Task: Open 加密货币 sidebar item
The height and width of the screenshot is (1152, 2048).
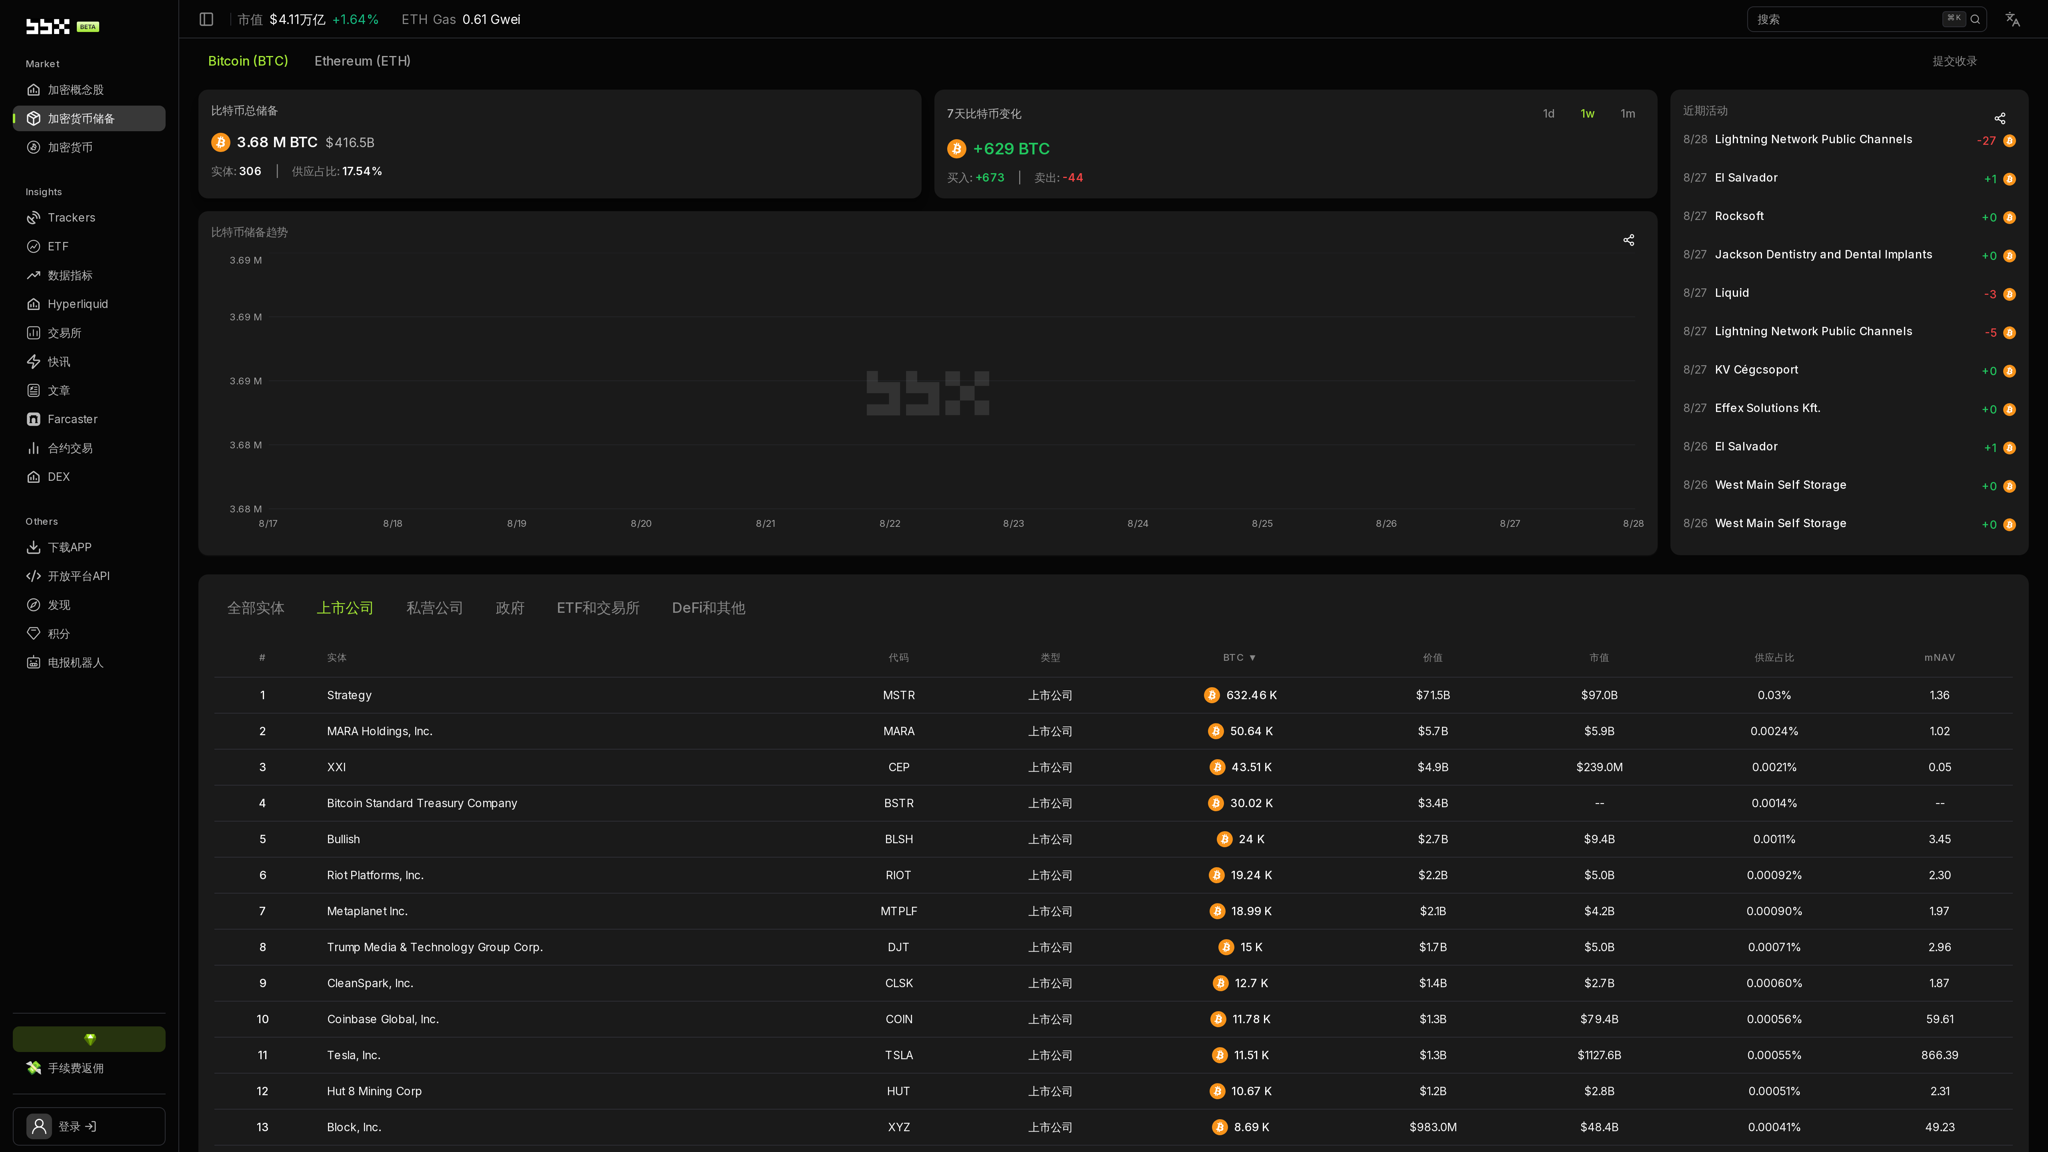Action: (89, 147)
